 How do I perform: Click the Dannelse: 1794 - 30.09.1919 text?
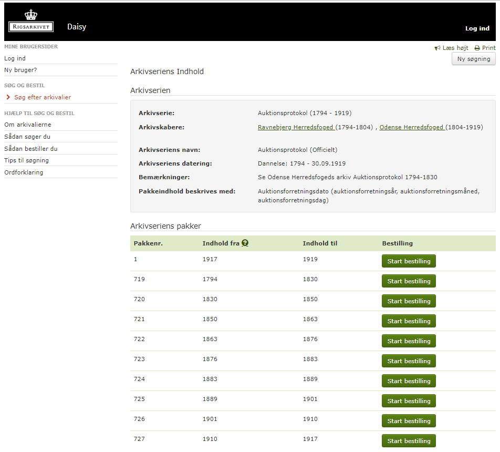301,163
